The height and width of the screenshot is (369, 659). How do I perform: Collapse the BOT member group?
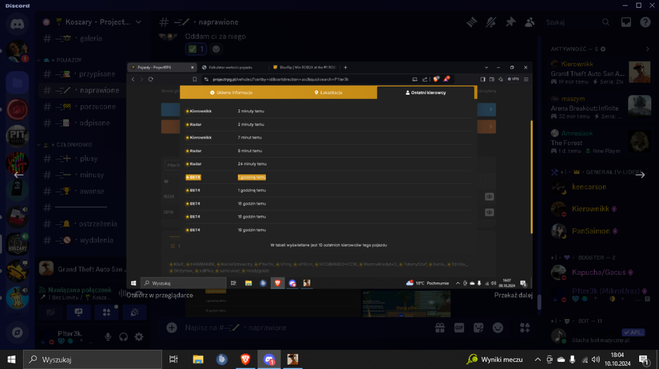coord(577,321)
